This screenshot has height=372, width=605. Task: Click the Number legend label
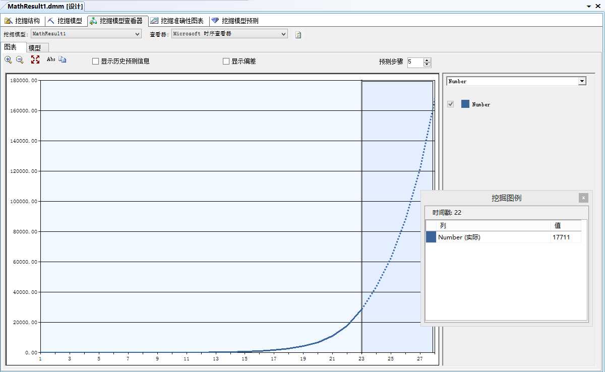(x=481, y=104)
